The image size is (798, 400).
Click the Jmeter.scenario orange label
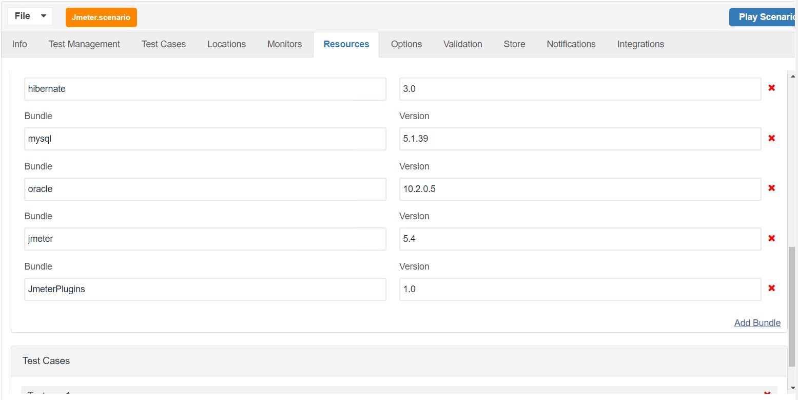pyautogui.click(x=101, y=17)
